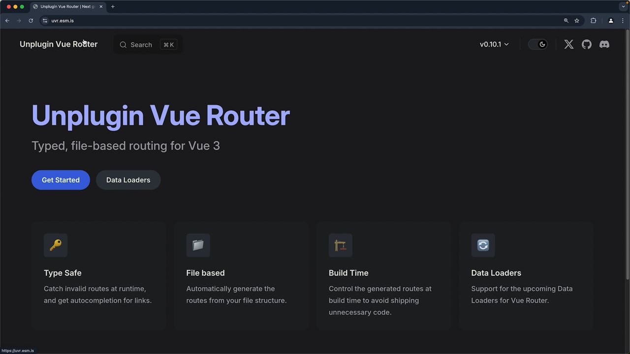Click the uvr.esm.is address bar URL
This screenshot has height=354, width=630.
click(x=63, y=21)
